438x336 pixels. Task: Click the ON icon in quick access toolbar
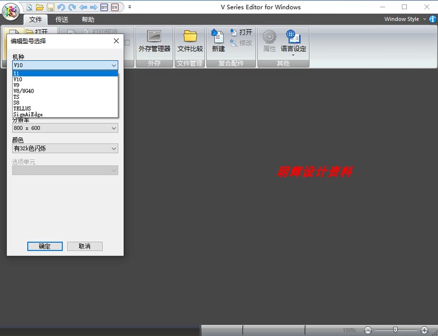coord(114,7)
